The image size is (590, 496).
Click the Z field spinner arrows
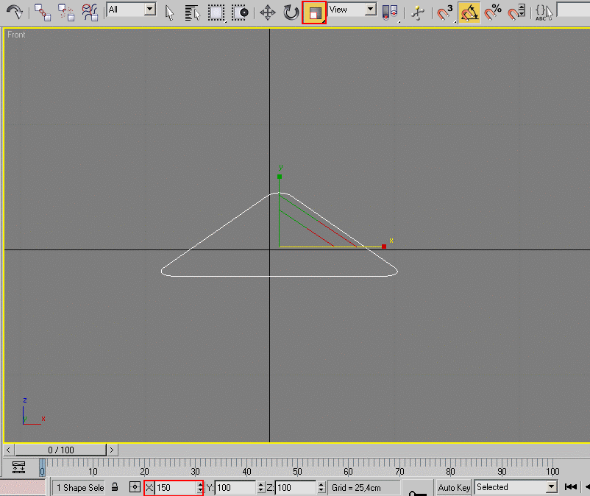[321, 488]
